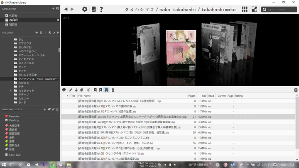This screenshot has height=168, width=299.
Task: Toggle manga mode highlighted bookmark icon
Action: pos(106,90)
